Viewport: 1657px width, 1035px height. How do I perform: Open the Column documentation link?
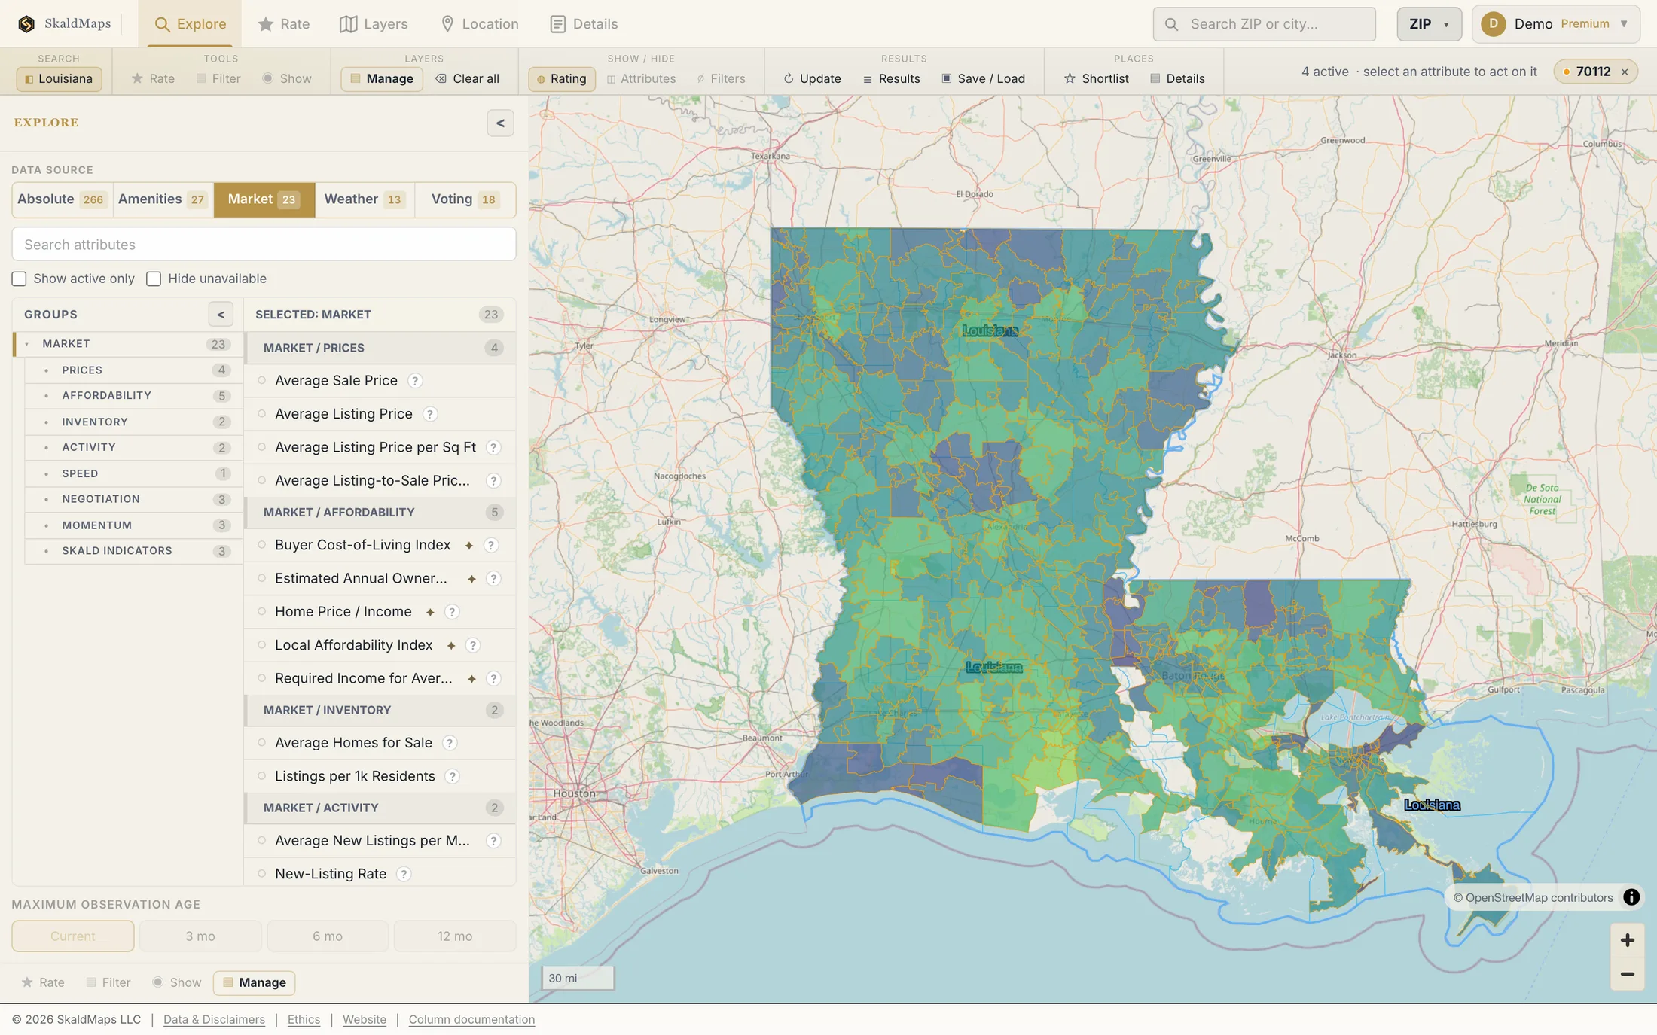click(x=471, y=1019)
